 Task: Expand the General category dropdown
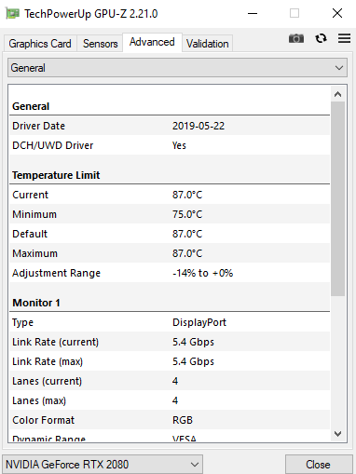[177, 68]
